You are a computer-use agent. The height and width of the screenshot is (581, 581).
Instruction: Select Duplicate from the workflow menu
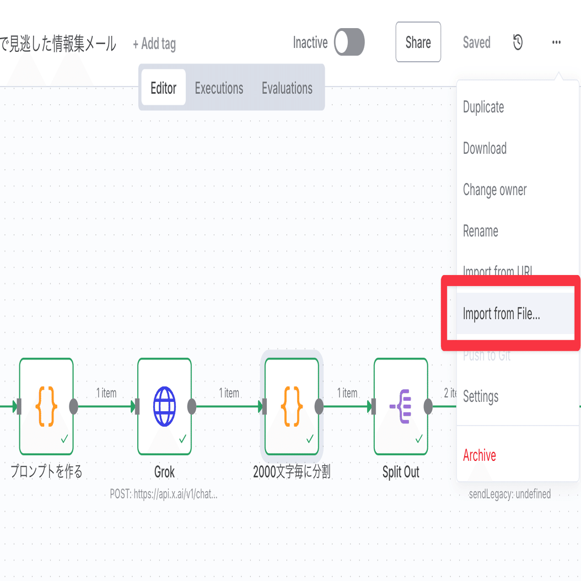(483, 107)
